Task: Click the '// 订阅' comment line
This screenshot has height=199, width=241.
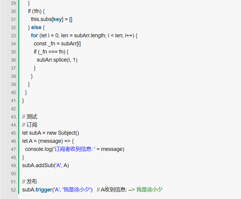Action: (x=30, y=125)
